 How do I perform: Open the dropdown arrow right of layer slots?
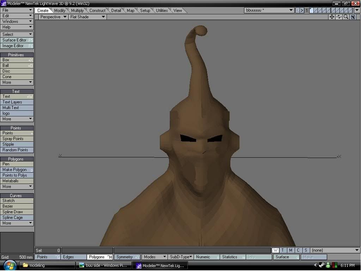tap(357, 10)
